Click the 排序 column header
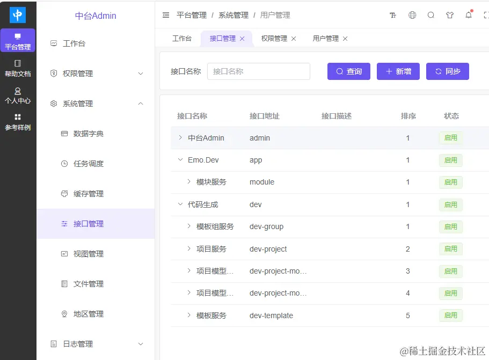 tap(408, 116)
